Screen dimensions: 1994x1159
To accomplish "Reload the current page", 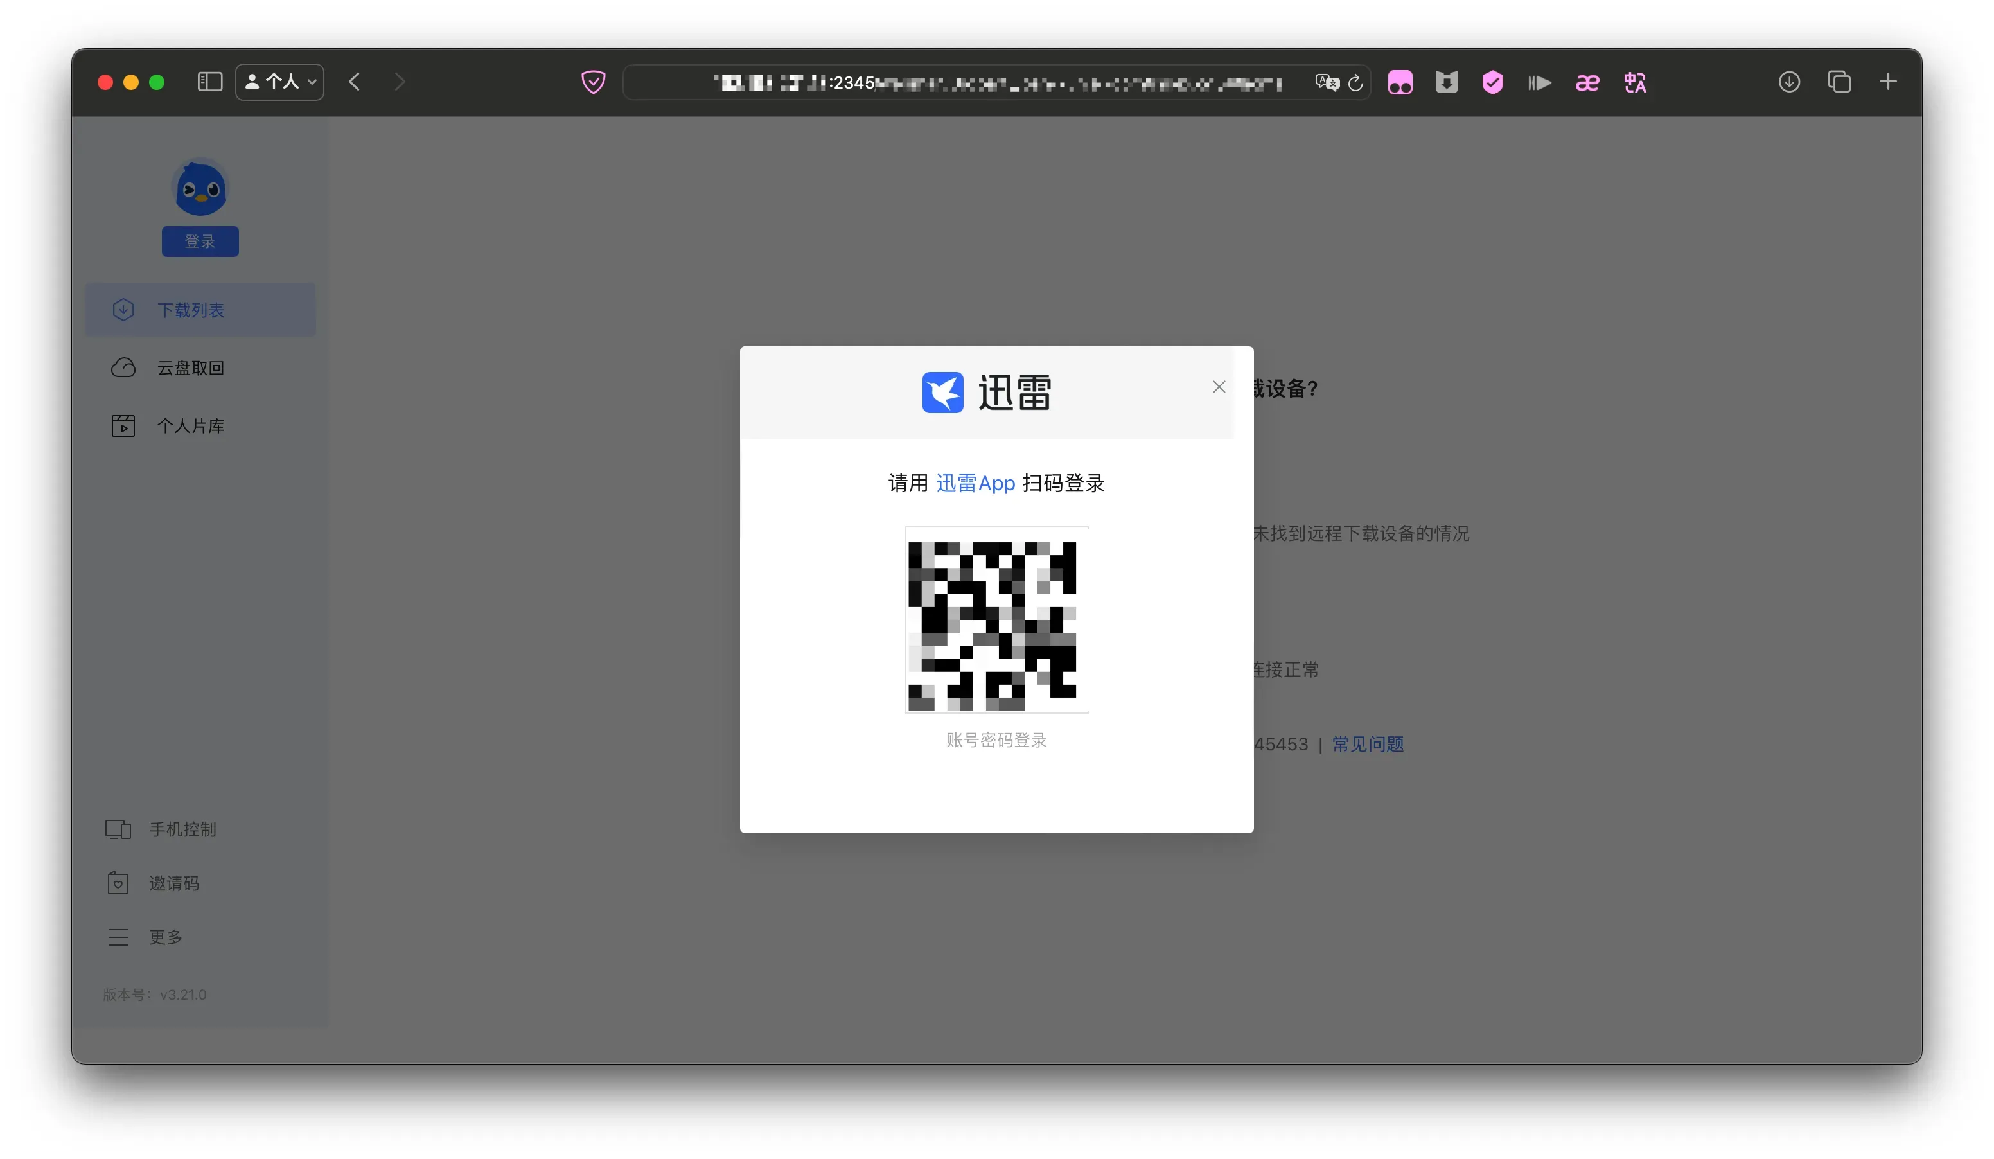I will 1355,82.
